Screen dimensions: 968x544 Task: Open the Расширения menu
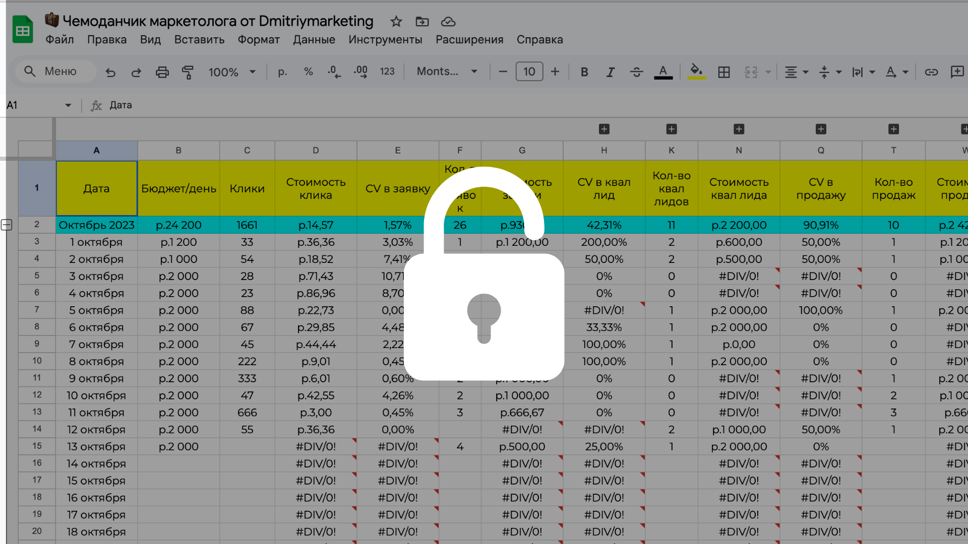point(469,39)
